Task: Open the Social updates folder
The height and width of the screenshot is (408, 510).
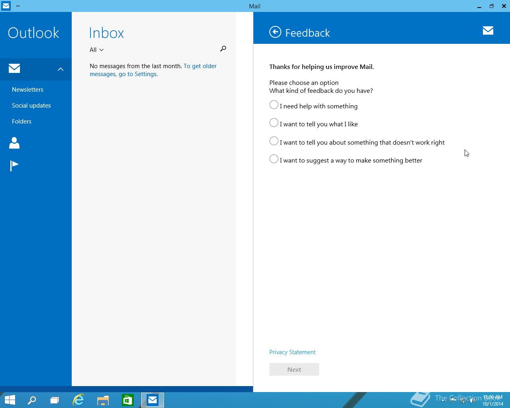Action: (31, 105)
